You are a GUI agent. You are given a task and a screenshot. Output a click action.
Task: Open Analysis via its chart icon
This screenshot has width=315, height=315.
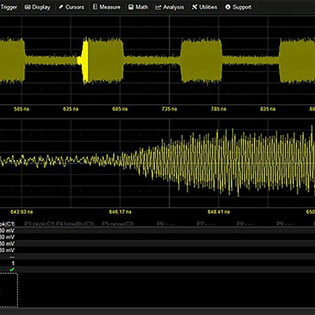(158, 7)
